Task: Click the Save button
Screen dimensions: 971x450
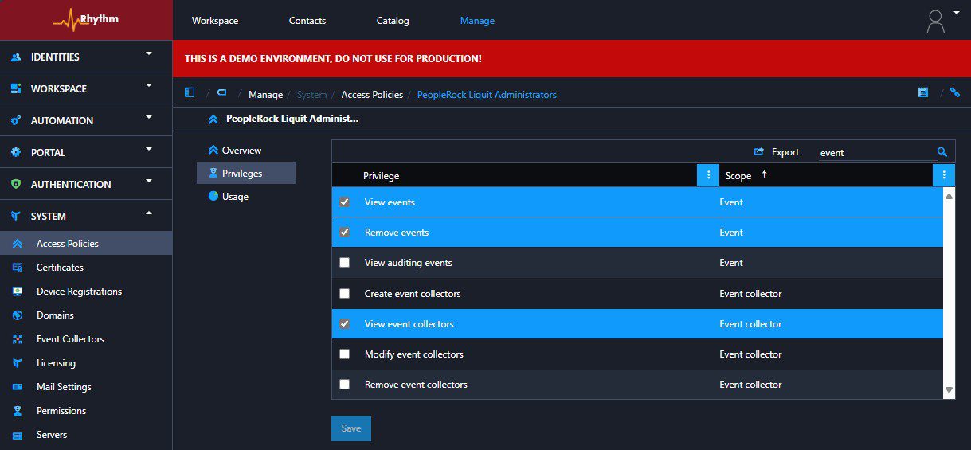Action: (x=351, y=428)
